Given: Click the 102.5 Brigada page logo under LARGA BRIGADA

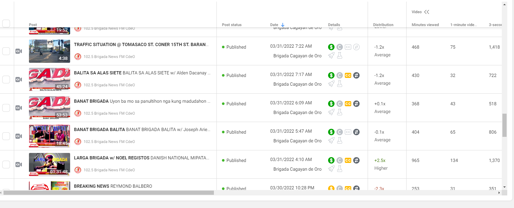Looking at the screenshot, I should (78, 170).
